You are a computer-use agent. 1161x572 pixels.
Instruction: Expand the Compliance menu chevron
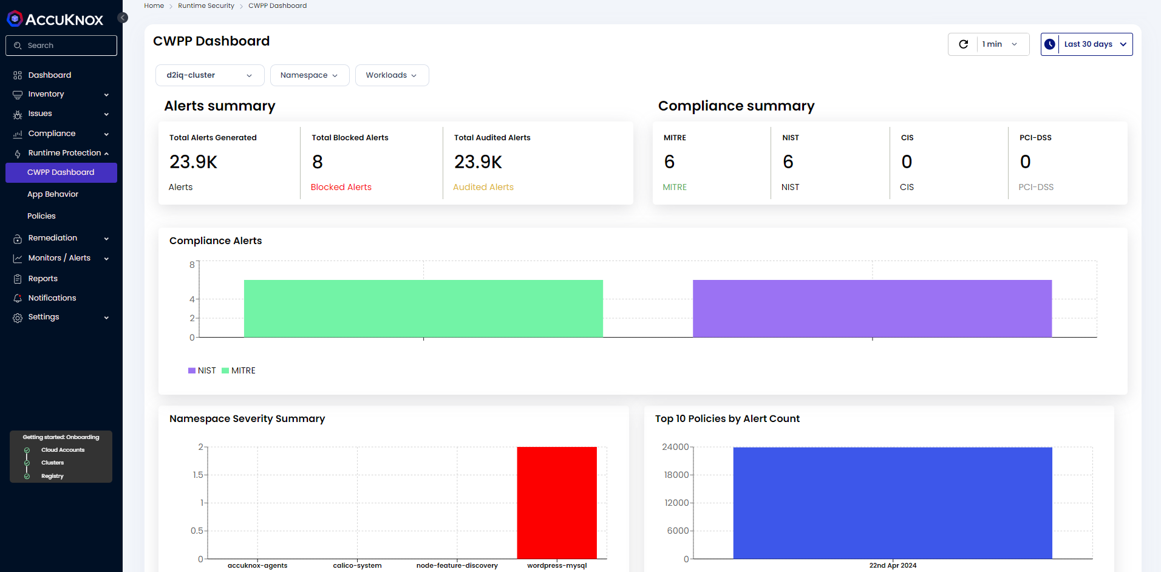pyautogui.click(x=106, y=134)
